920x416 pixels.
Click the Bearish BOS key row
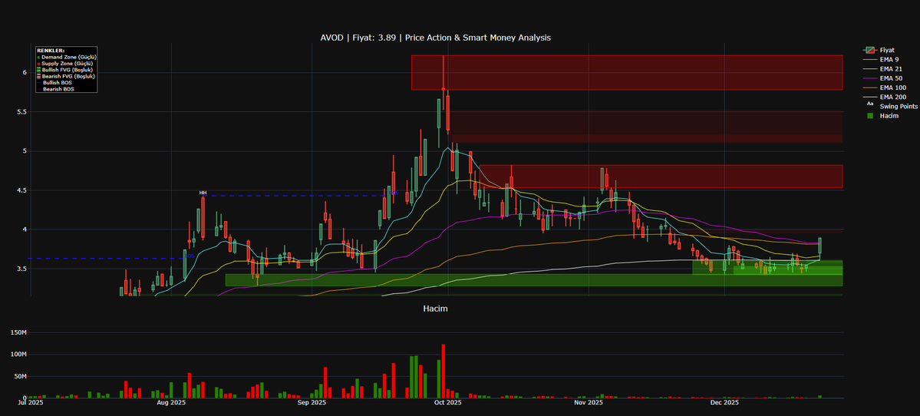point(54,89)
